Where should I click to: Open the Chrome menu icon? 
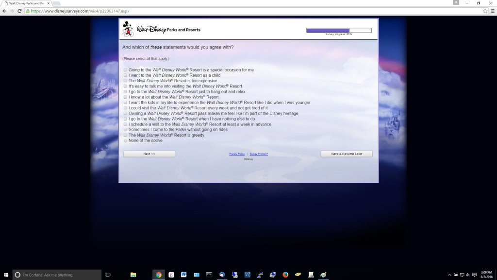click(x=492, y=11)
